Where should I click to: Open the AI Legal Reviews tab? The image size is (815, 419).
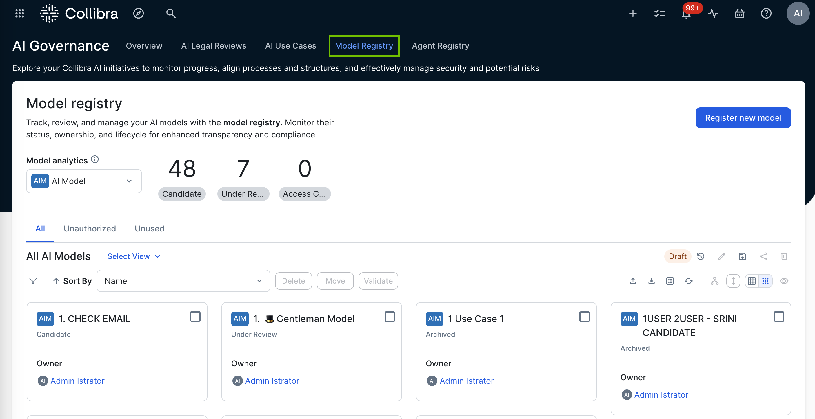(x=214, y=46)
